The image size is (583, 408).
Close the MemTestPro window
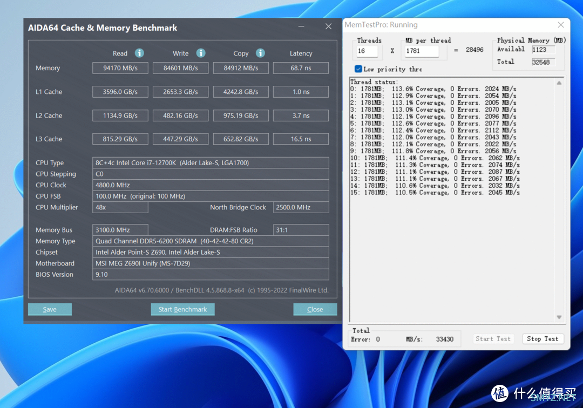561,25
